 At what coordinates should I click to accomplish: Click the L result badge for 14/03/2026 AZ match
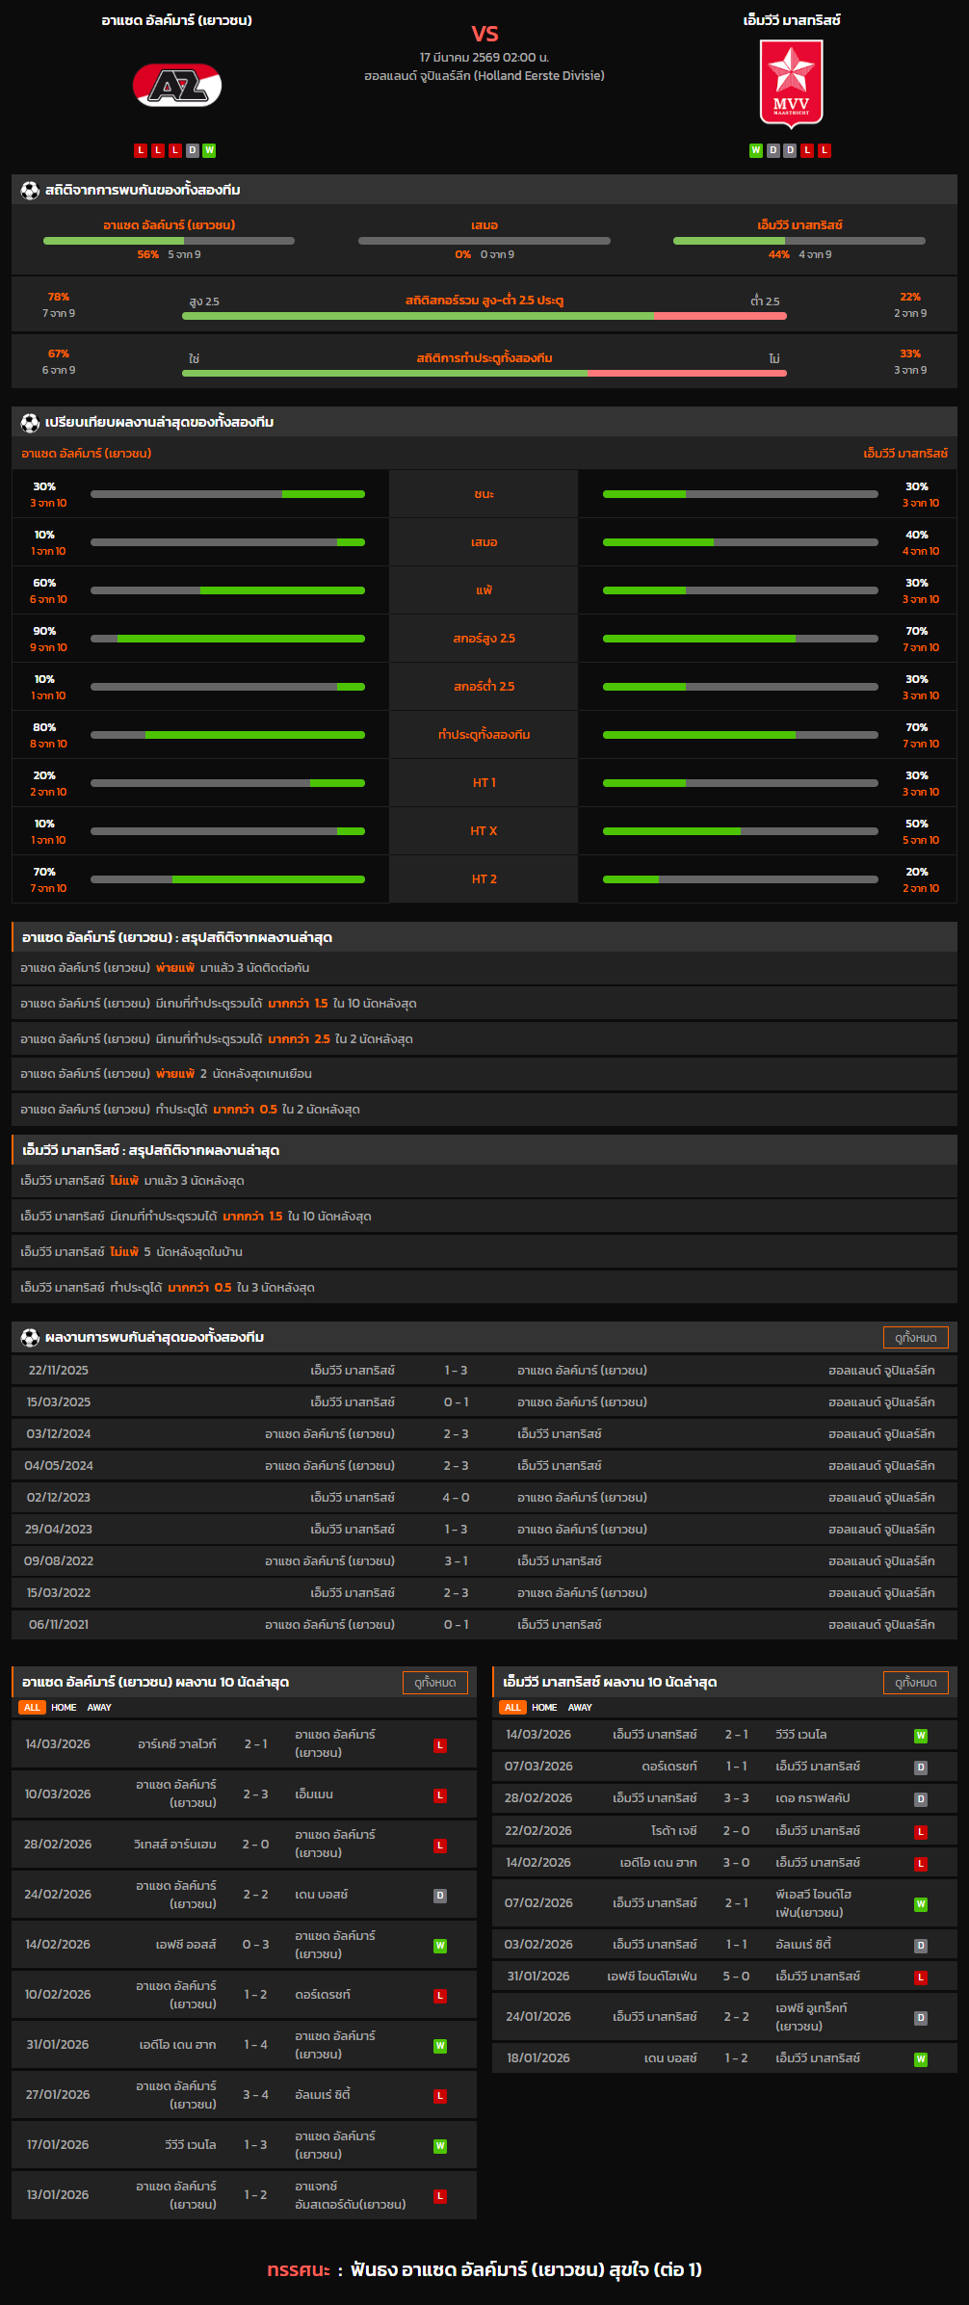tap(440, 1744)
